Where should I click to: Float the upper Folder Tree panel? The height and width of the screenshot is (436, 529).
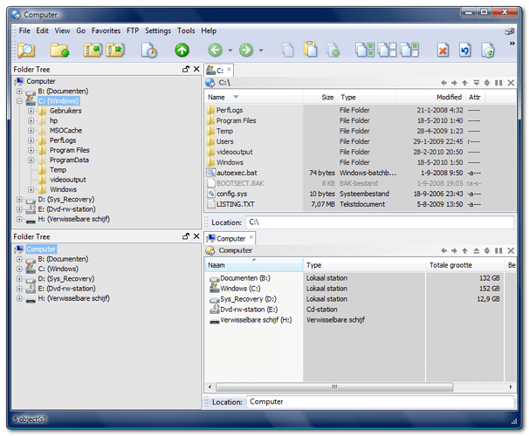pos(185,69)
